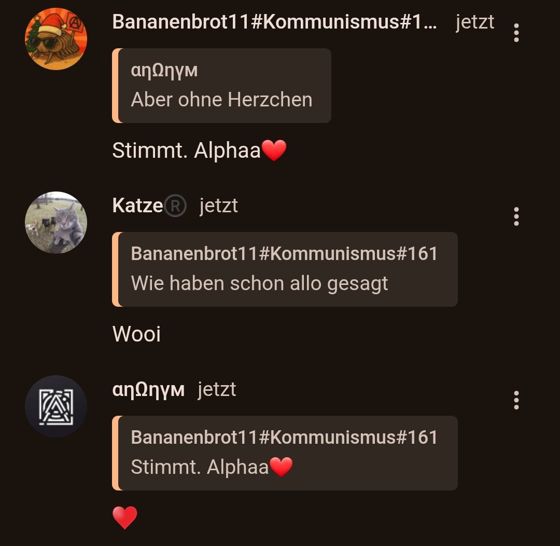Click the 'Wooi' message text
The image size is (560, 546).
point(136,334)
